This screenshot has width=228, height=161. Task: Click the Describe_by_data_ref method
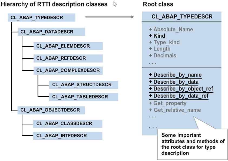point(179,96)
